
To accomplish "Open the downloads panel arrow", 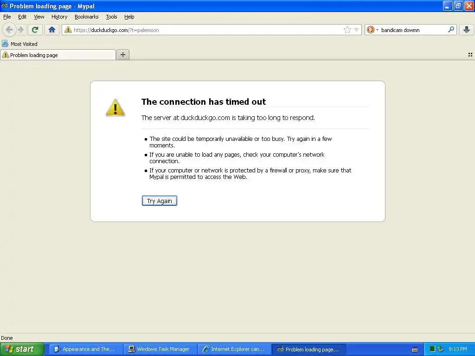I will tap(467, 30).
